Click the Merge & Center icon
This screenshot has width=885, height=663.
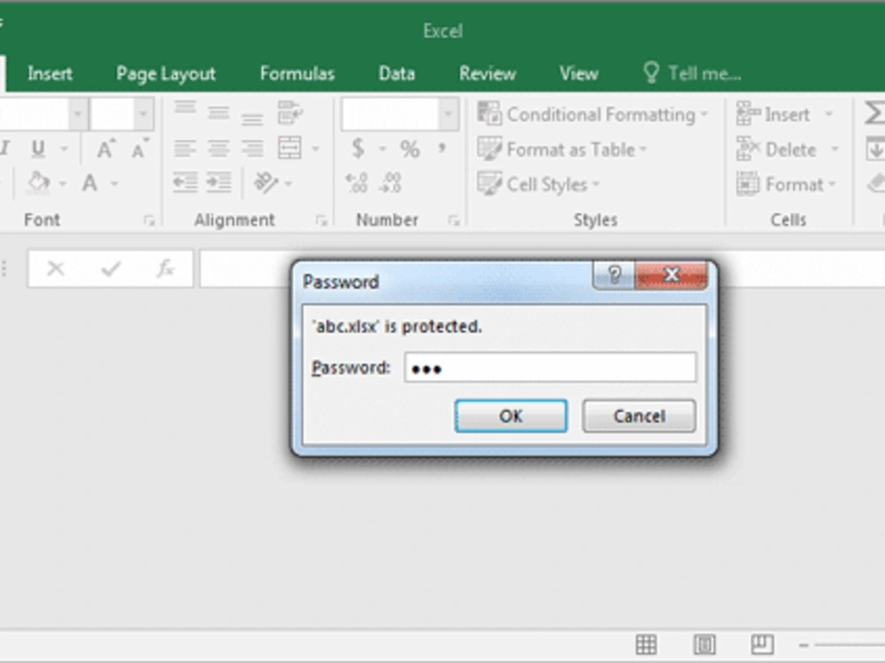point(289,149)
